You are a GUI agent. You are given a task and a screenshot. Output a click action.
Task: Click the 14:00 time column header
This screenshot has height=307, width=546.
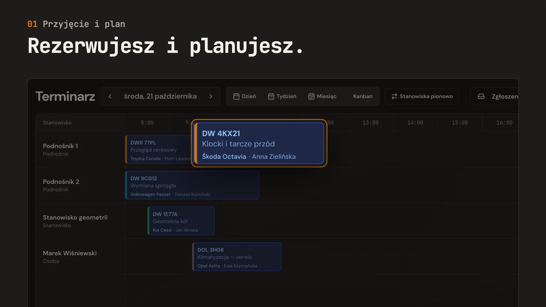[415, 123]
